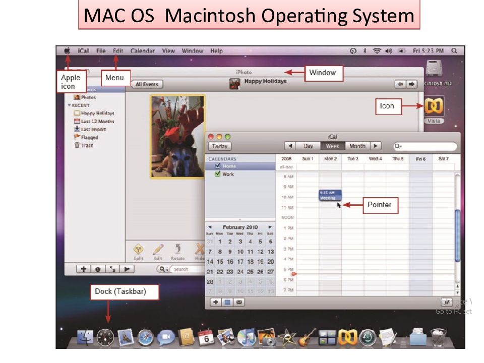Click iPhoto Rotate tool
484x363 pixels.
coord(178,252)
